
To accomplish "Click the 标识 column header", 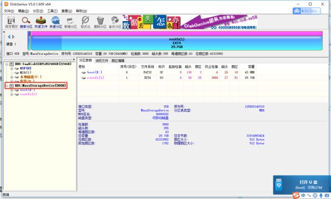I will (162, 67).
